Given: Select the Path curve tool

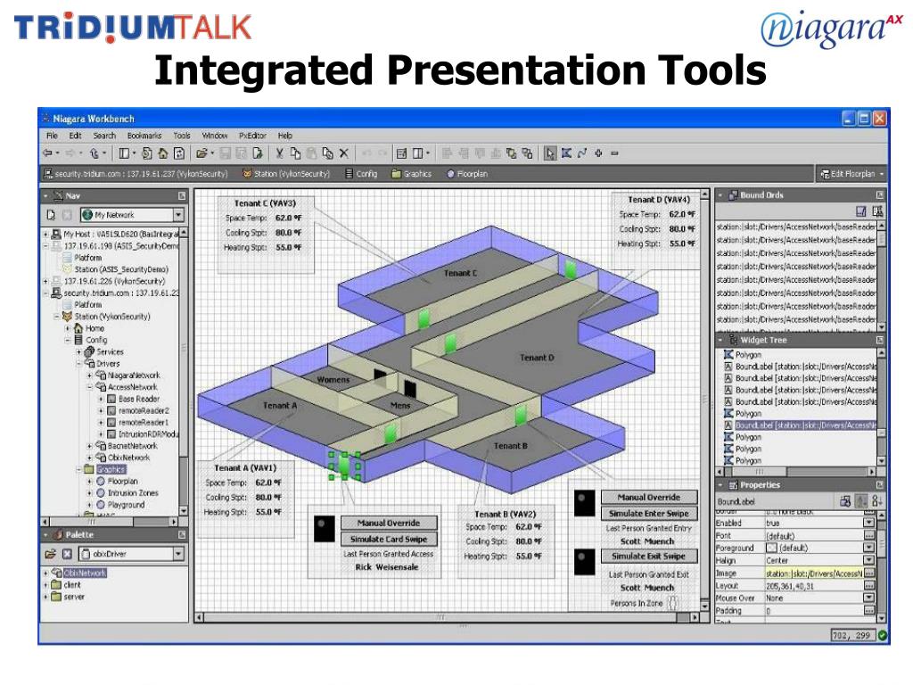Looking at the screenshot, I should pyautogui.click(x=582, y=153).
